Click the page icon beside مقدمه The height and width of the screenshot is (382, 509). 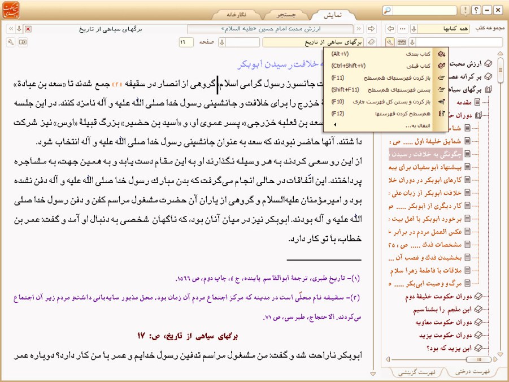coord(477,102)
